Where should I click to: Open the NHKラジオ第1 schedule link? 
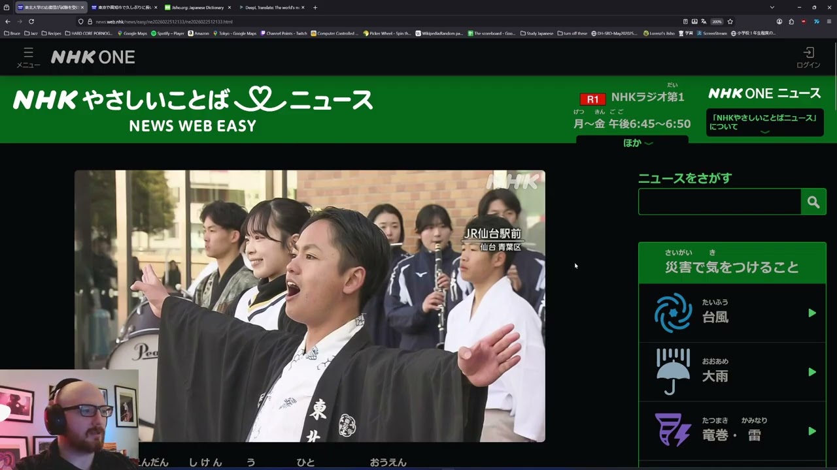[x=647, y=97]
